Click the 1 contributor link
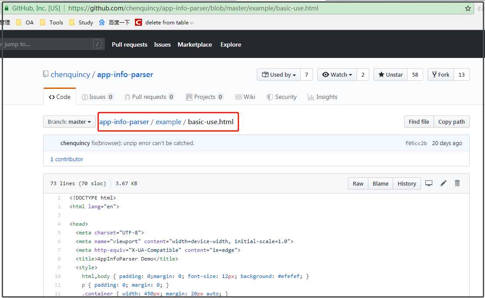 (x=67, y=159)
